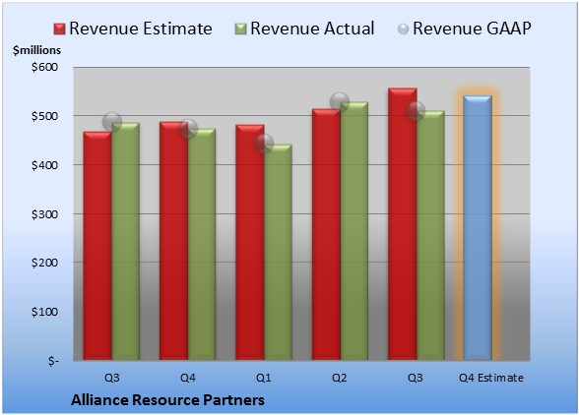Select the red estimate bar above Q1

pos(250,242)
